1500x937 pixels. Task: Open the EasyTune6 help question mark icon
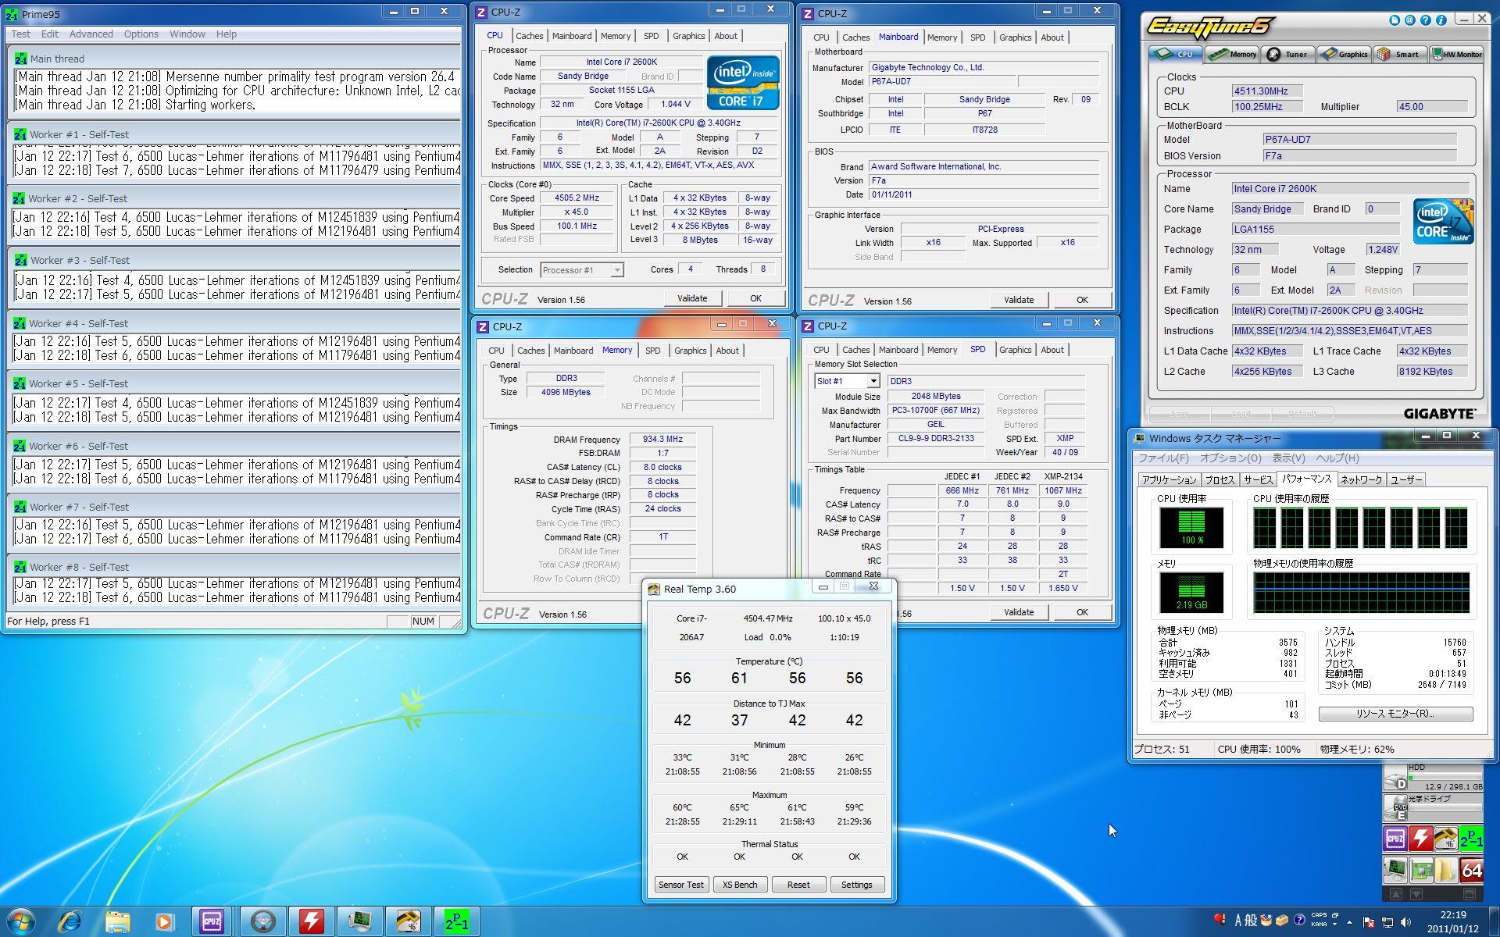point(1426,20)
